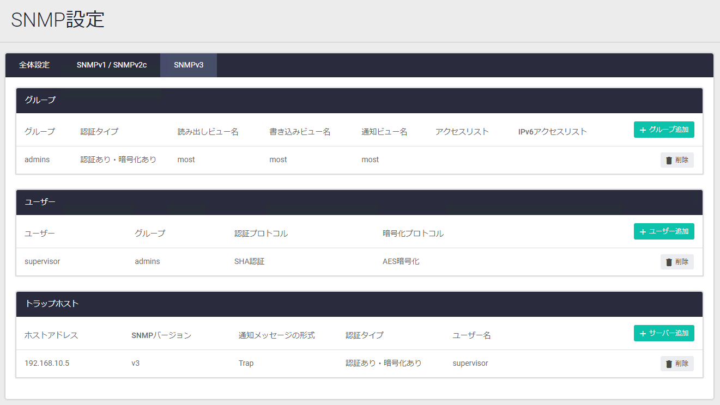
Task: Select the SHA認証 cell in user row
Action: (249, 261)
